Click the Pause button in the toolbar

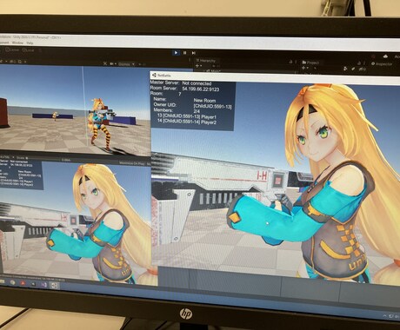point(184,53)
